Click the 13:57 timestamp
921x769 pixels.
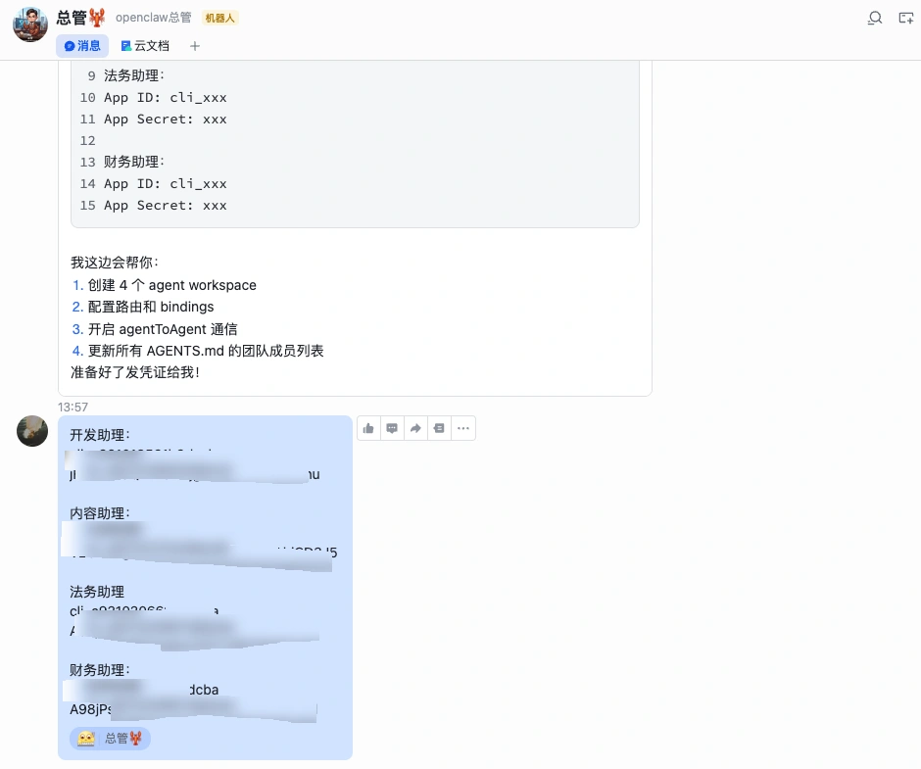73,407
